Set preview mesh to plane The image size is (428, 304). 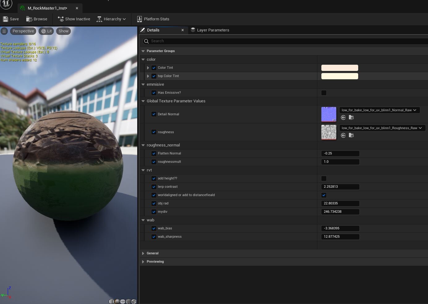pyautogui.click(x=123, y=301)
